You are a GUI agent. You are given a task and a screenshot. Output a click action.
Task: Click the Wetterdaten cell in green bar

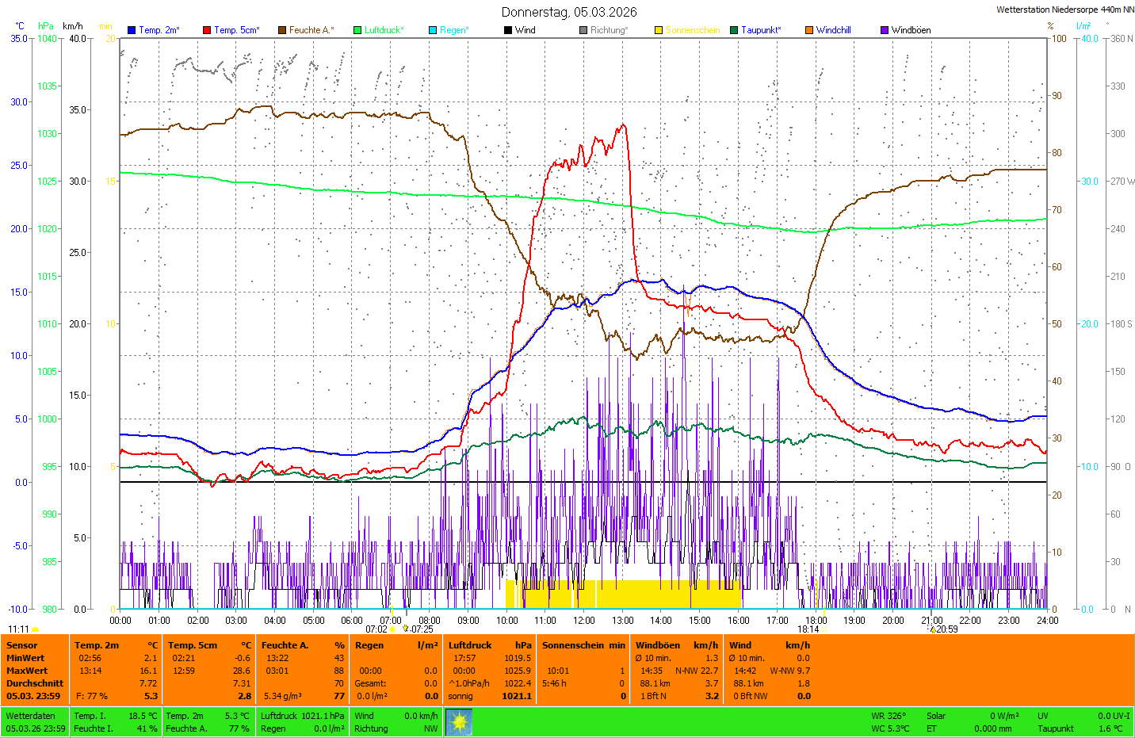tap(30, 716)
